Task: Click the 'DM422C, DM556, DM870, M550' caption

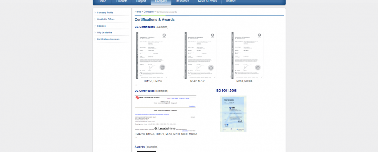Action: [166, 134]
